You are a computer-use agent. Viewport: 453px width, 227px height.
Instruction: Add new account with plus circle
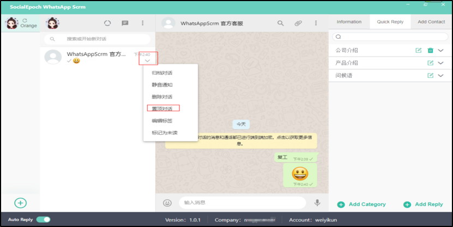[21, 203]
